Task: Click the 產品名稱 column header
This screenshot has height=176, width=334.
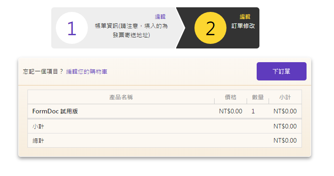Action: 121,97
